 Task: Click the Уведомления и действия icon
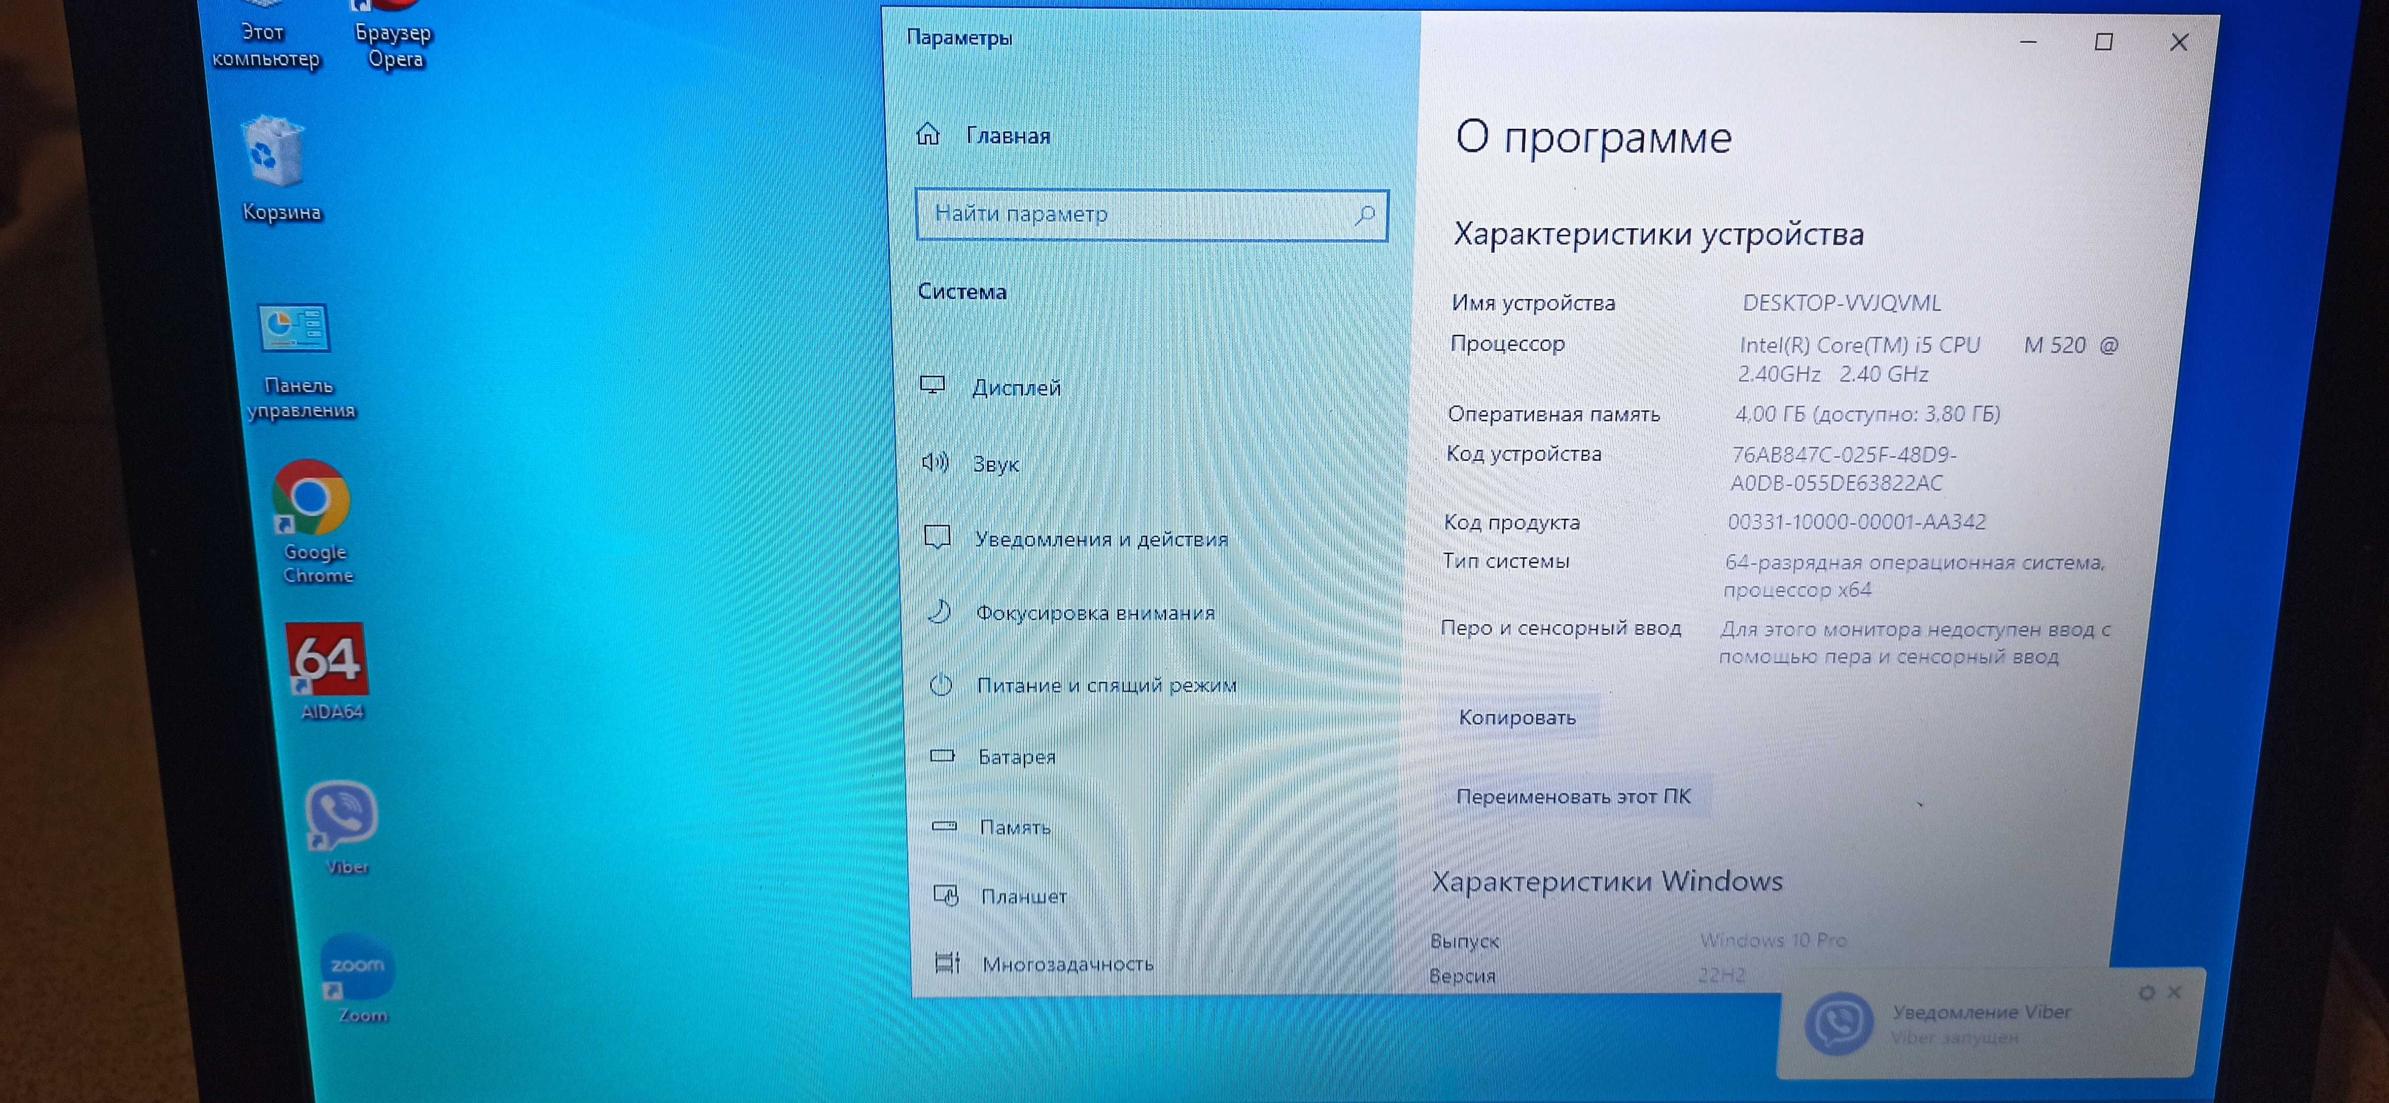[x=938, y=537]
